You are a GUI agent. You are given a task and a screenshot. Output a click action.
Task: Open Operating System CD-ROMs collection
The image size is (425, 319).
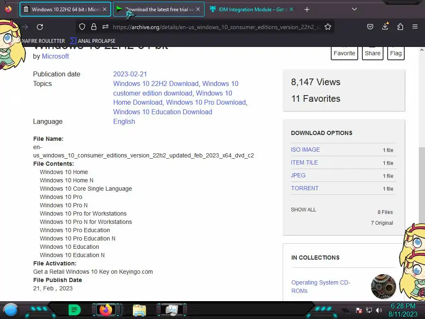pos(321,287)
